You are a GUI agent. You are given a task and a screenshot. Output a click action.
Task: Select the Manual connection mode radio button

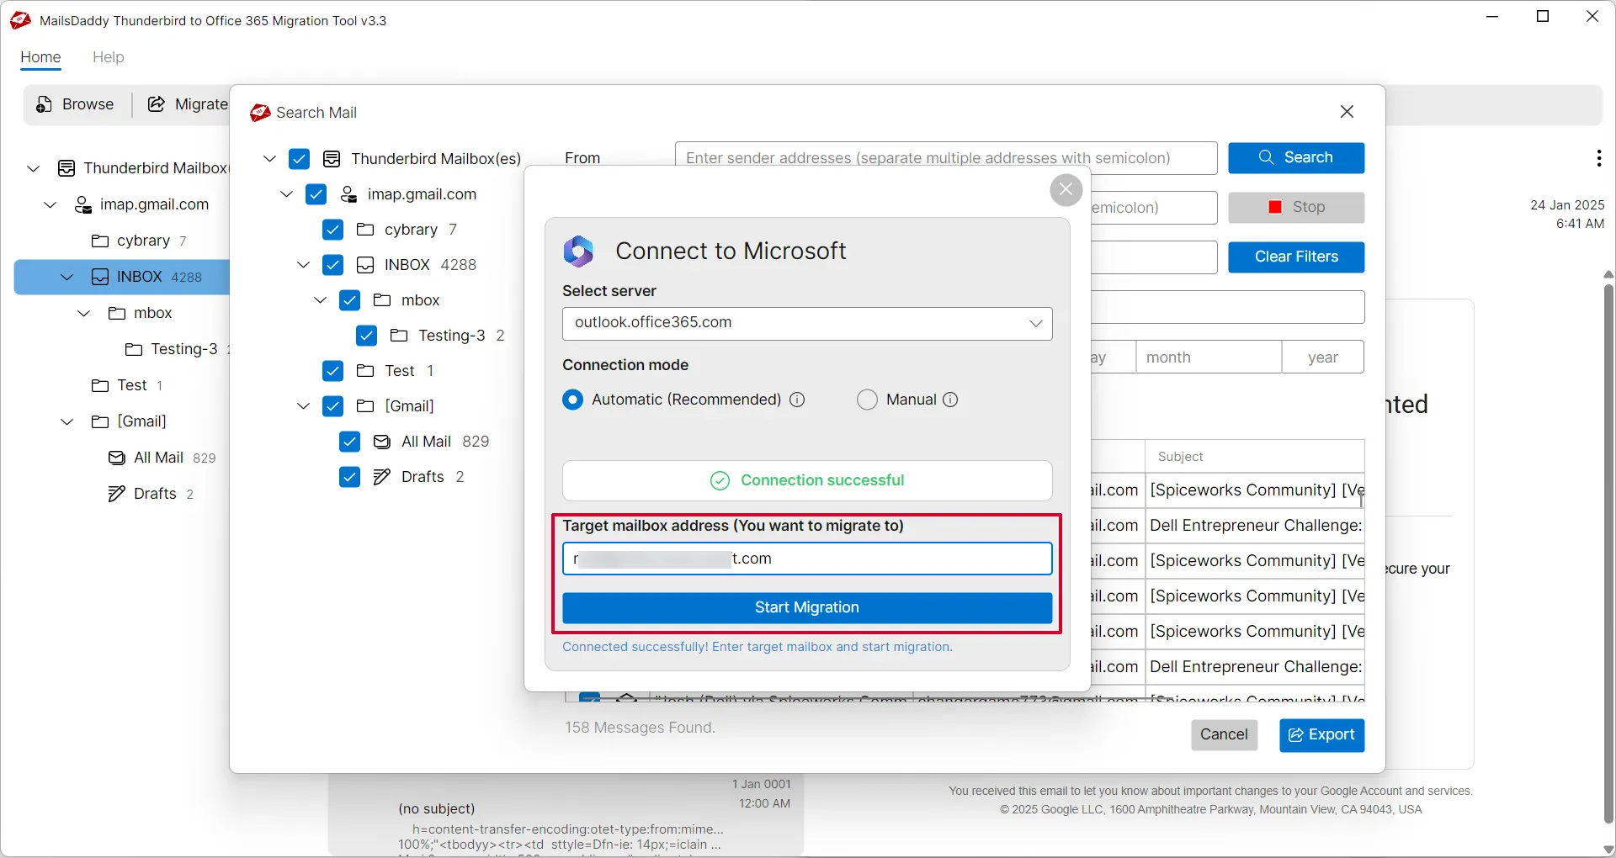[x=867, y=400]
